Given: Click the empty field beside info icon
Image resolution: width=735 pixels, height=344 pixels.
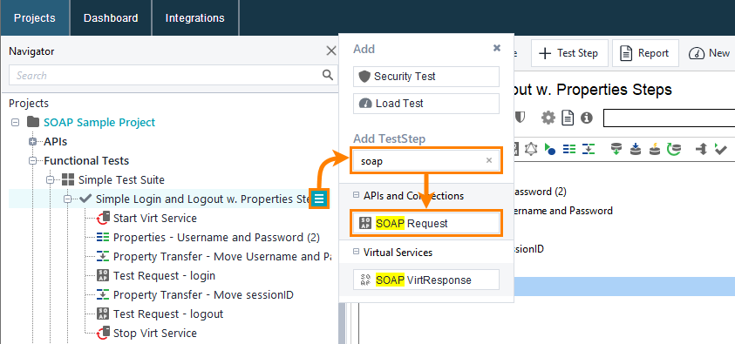Looking at the screenshot, I should 669,118.
